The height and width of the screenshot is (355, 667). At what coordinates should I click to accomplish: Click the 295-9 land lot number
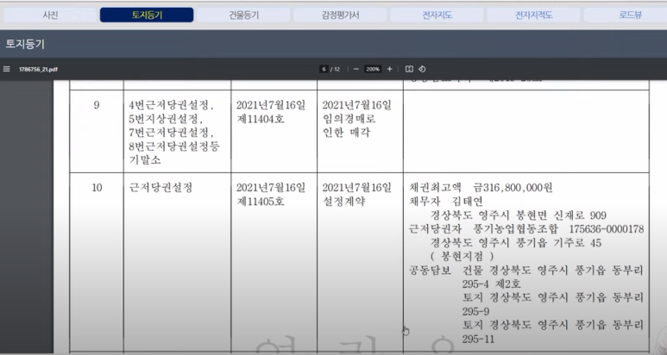click(x=475, y=311)
